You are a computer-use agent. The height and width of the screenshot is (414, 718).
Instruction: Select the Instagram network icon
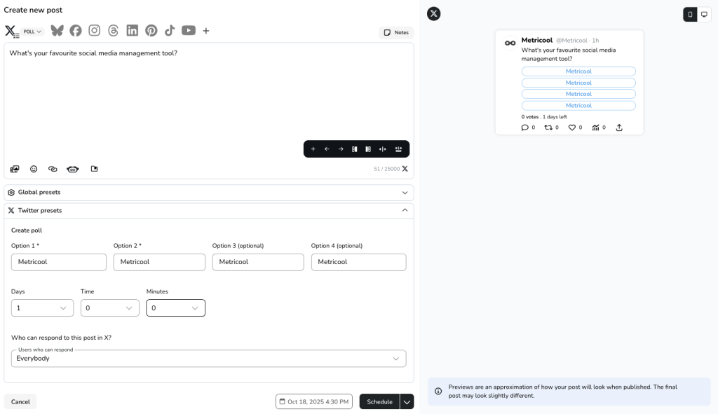pos(94,31)
